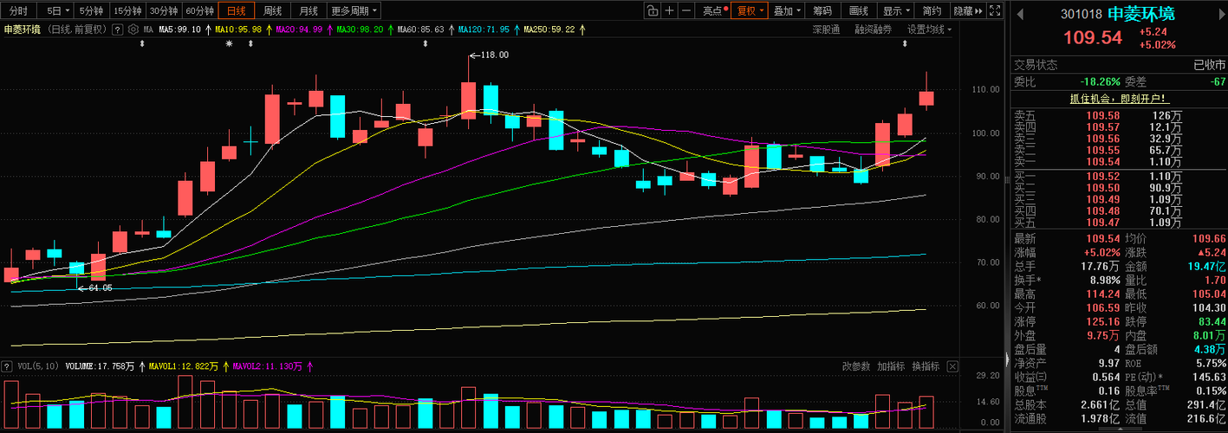The image size is (1228, 433).
Task: Click the MA250 arrow icon
Action: point(582,29)
